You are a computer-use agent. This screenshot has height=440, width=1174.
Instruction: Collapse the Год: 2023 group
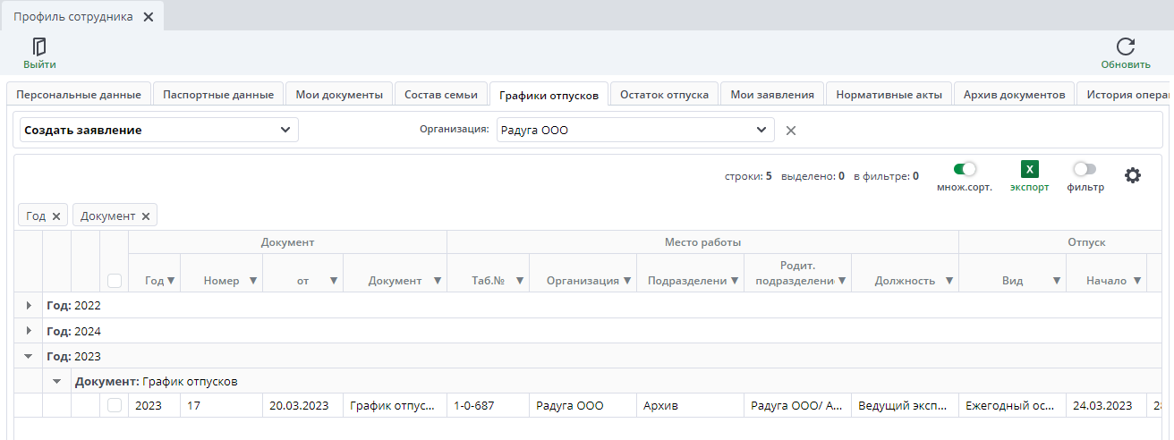(29, 356)
